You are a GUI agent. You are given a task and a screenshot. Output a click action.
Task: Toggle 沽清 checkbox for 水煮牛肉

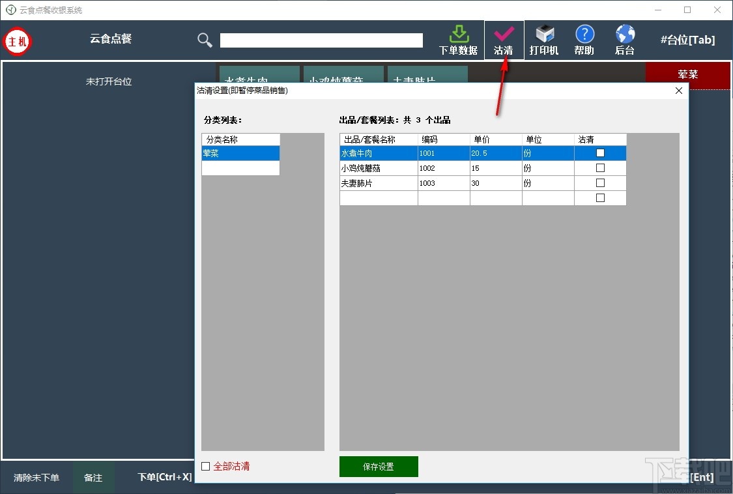coord(600,153)
